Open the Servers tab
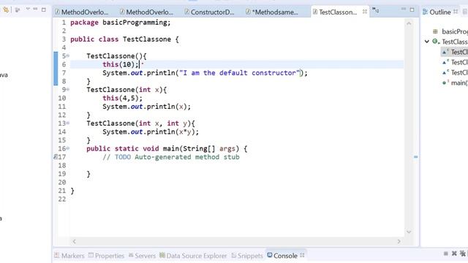This screenshot has width=468, height=263. click(x=142, y=256)
